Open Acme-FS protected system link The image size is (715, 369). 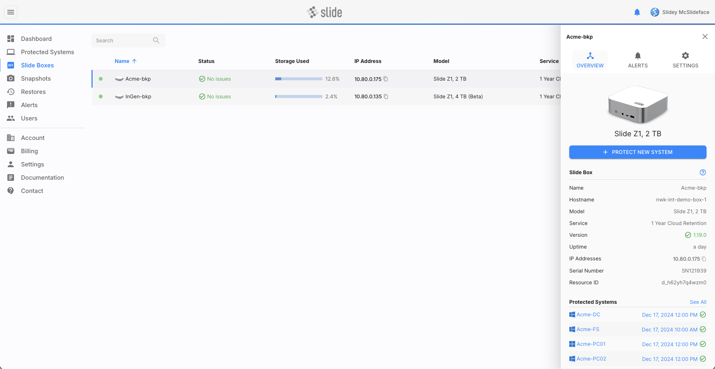pyautogui.click(x=588, y=329)
